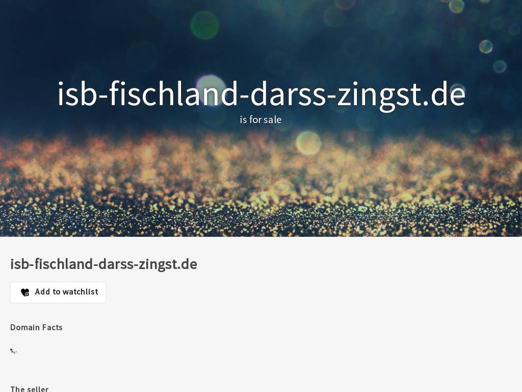Click the word "Facts" in Domain Facts
The image size is (522, 392).
[x=53, y=327]
